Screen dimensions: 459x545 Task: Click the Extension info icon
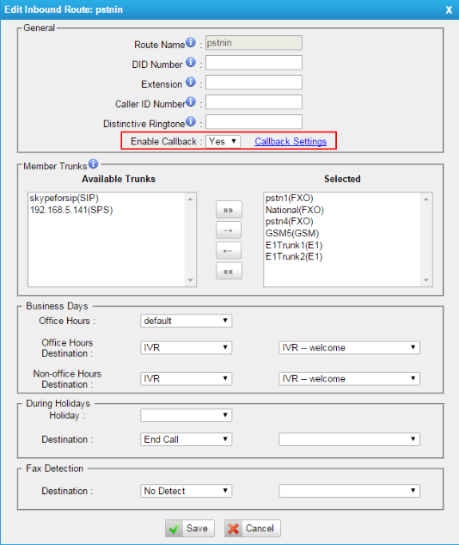(191, 82)
